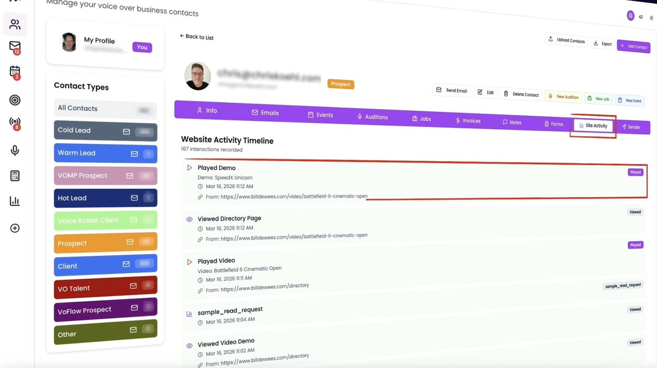Click the megaphone icon in the top right
The width and height of the screenshot is (657, 368).
point(641,17)
